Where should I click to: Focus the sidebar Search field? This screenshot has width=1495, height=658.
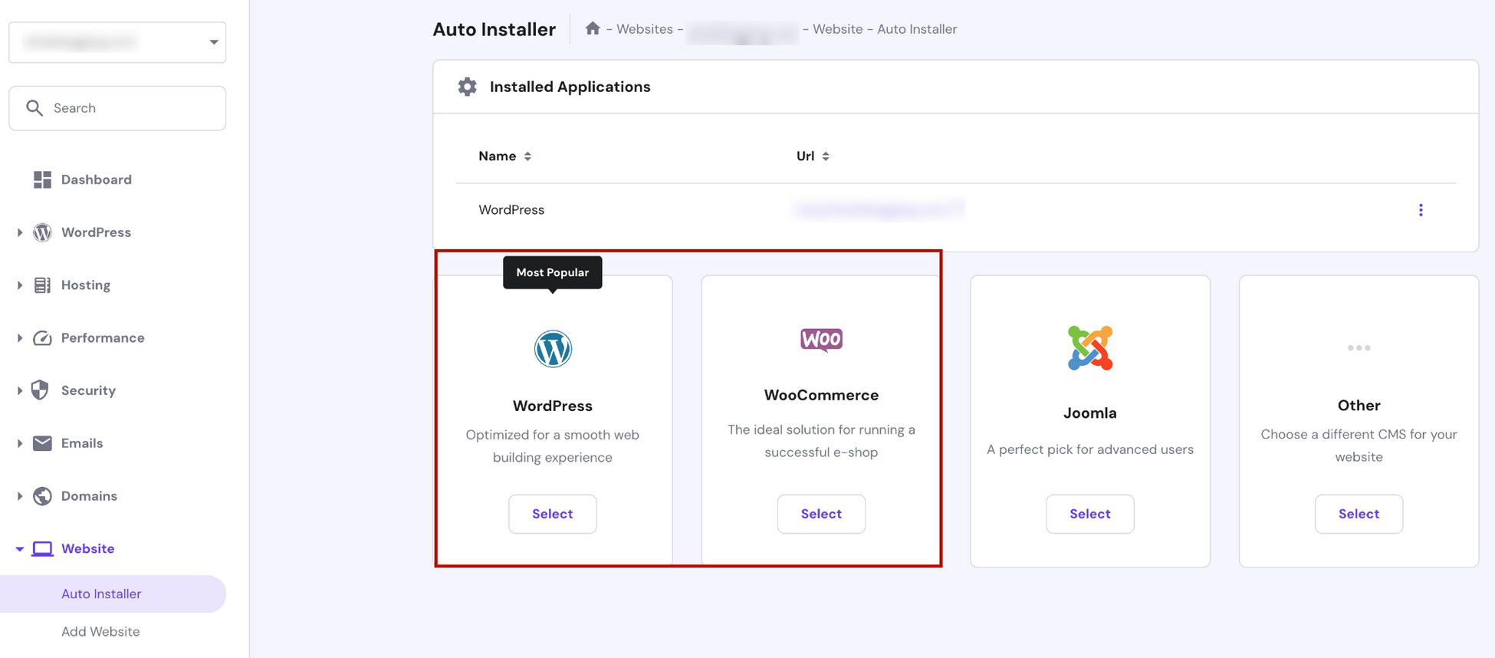(117, 108)
